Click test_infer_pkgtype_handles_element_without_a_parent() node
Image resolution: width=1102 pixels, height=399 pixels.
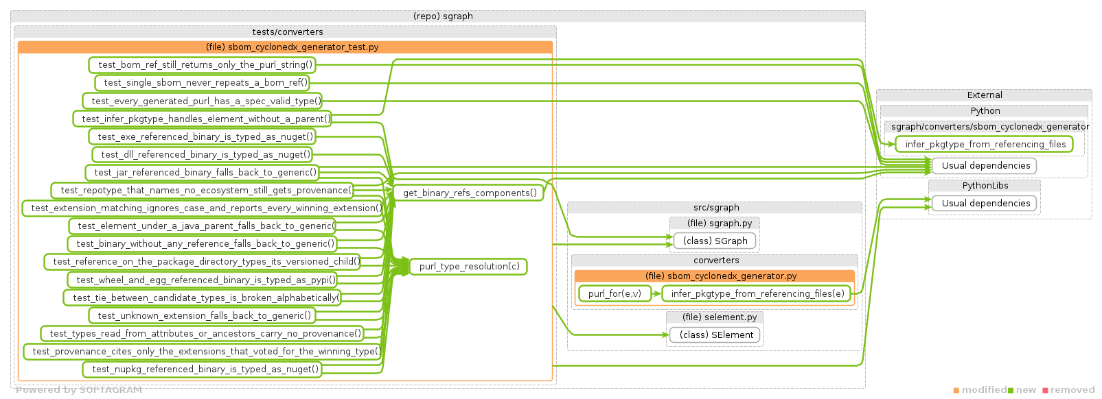203,119
